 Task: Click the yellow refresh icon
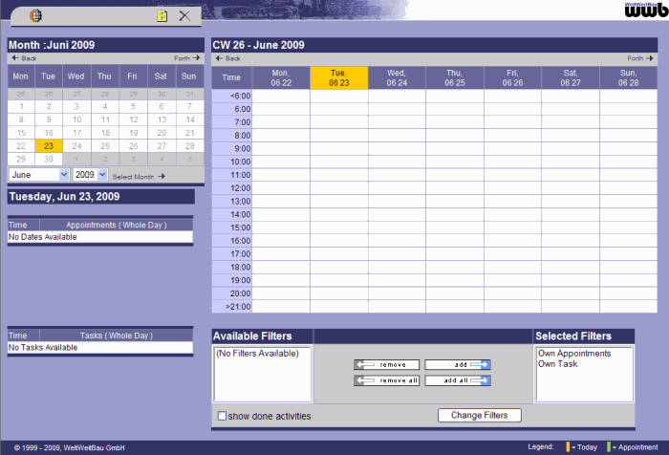point(162,15)
